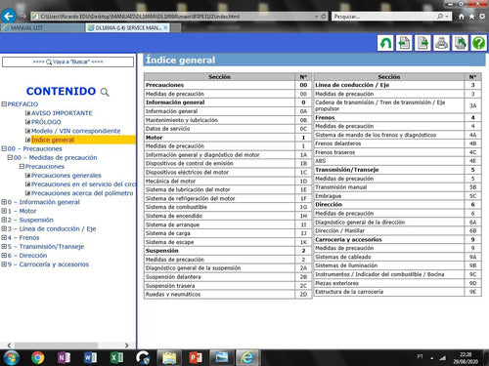The height and width of the screenshot is (366, 489).
Task: Open Word from the taskbar
Action: tap(90, 358)
